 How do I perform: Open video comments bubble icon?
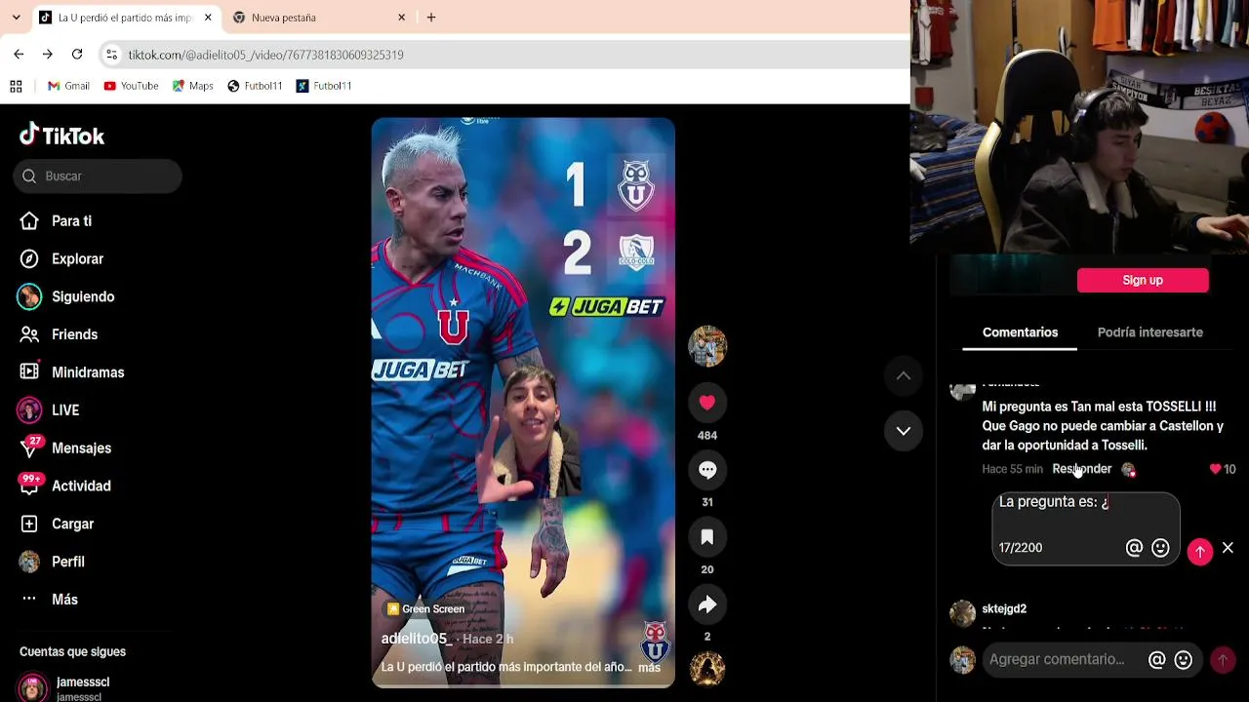pos(707,470)
